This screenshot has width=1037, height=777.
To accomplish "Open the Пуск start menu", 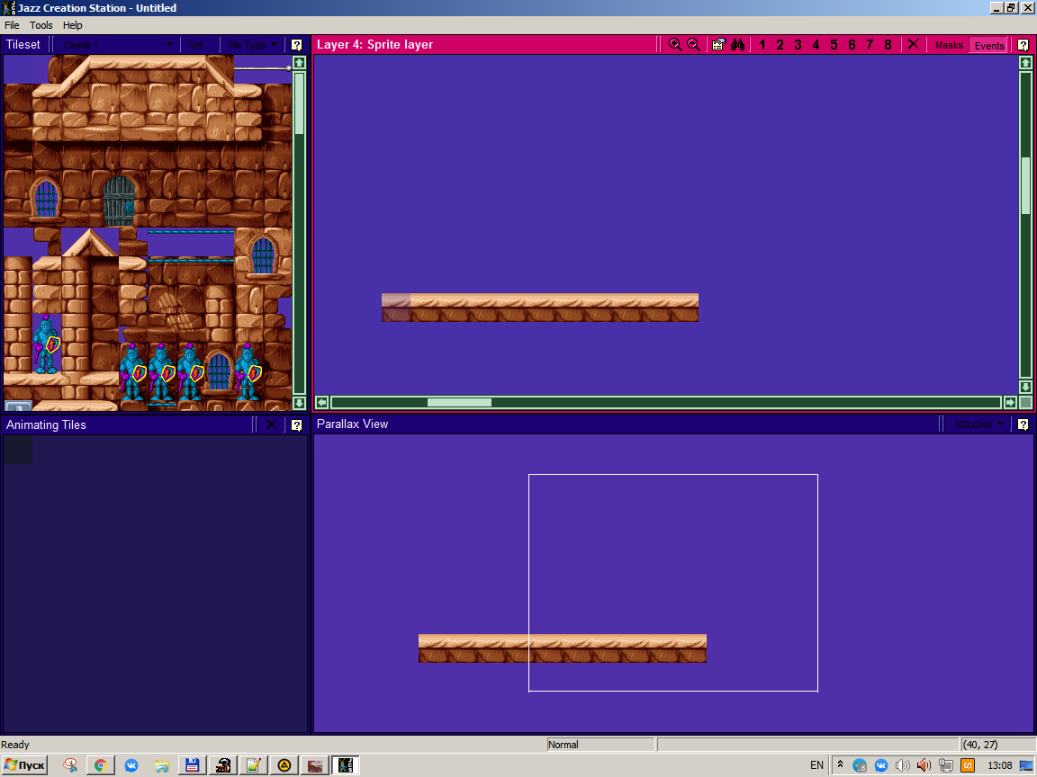I will pos(24,765).
